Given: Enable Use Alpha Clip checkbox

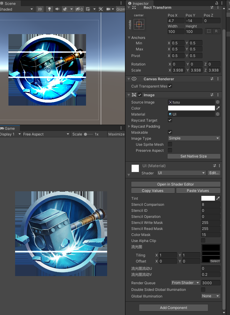Looking at the screenshot, I should pyautogui.click(x=203, y=240).
